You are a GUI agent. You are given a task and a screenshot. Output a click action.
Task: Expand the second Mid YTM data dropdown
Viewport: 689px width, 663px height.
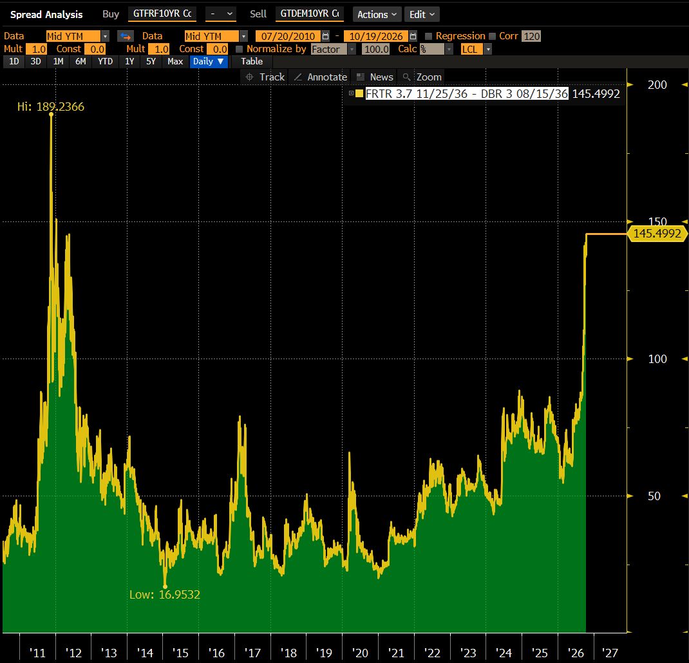[244, 36]
